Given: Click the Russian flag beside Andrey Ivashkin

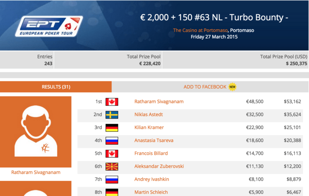Looking at the screenshot, I should pyautogui.click(x=112, y=179).
